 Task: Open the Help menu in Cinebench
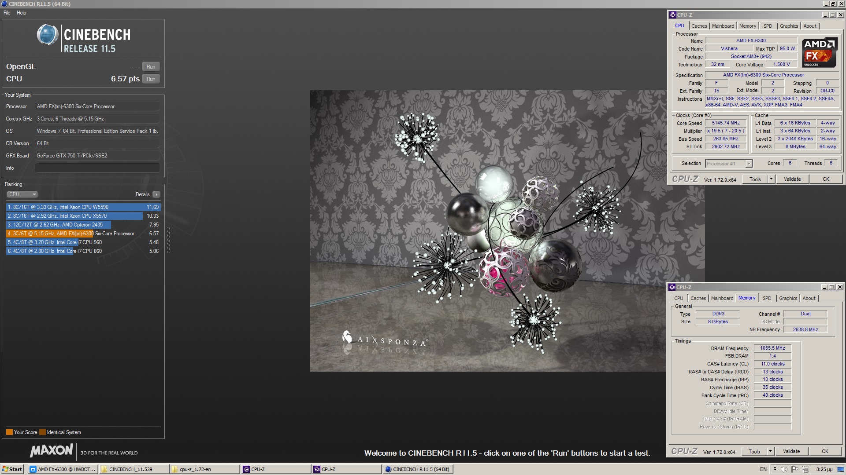[22, 13]
